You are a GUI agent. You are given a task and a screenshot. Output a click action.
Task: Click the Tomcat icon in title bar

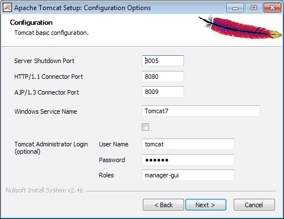[x=7, y=8]
